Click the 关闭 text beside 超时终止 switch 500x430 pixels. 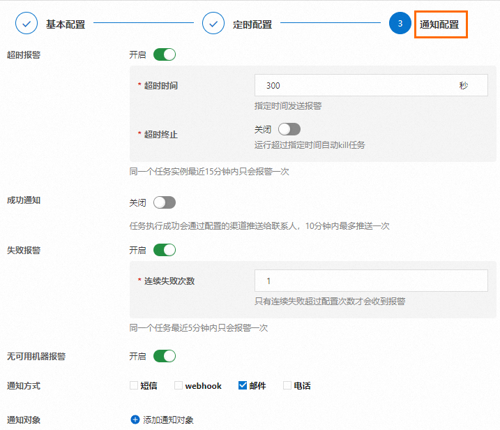tap(263, 130)
